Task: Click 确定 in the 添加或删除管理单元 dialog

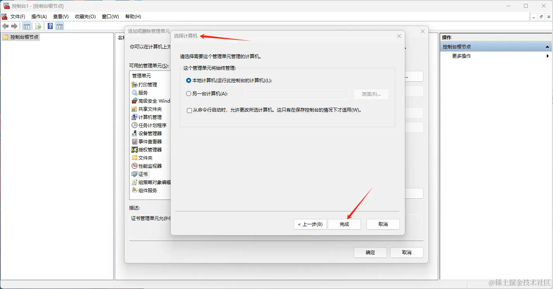Action: [x=370, y=253]
